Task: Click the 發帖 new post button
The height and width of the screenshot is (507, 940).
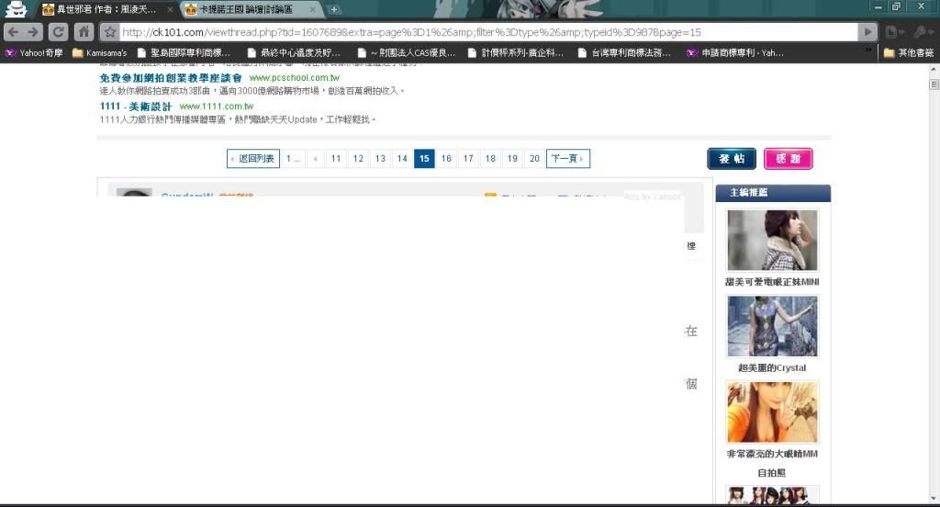Action: (x=732, y=159)
